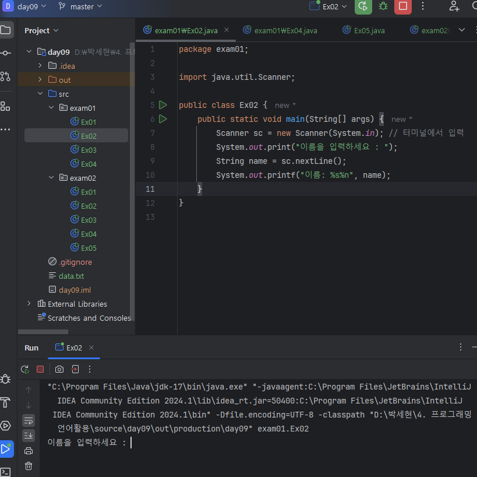Click the Debug bug icon in top toolbar
This screenshot has width=477, height=477.
pos(383,6)
